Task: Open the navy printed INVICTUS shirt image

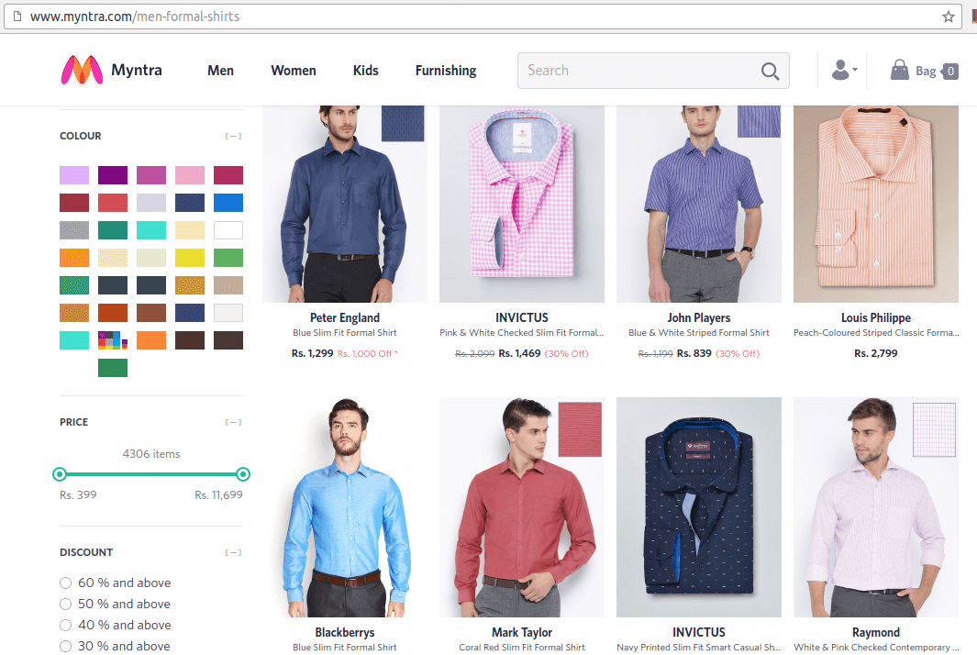Action: [698, 507]
